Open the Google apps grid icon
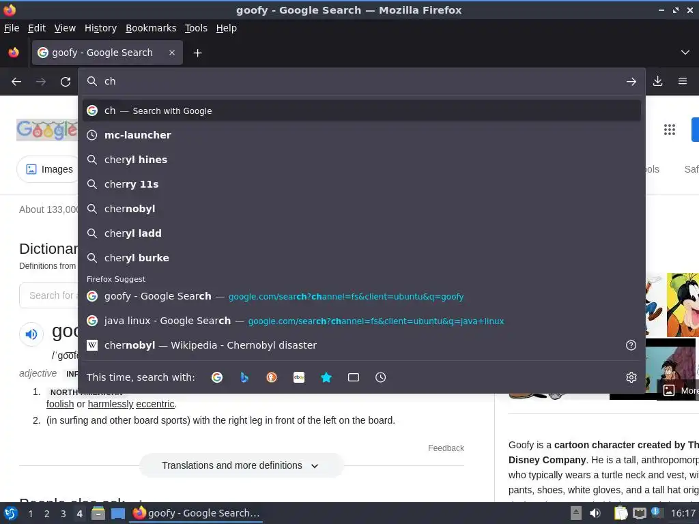699x524 pixels. [x=670, y=130]
